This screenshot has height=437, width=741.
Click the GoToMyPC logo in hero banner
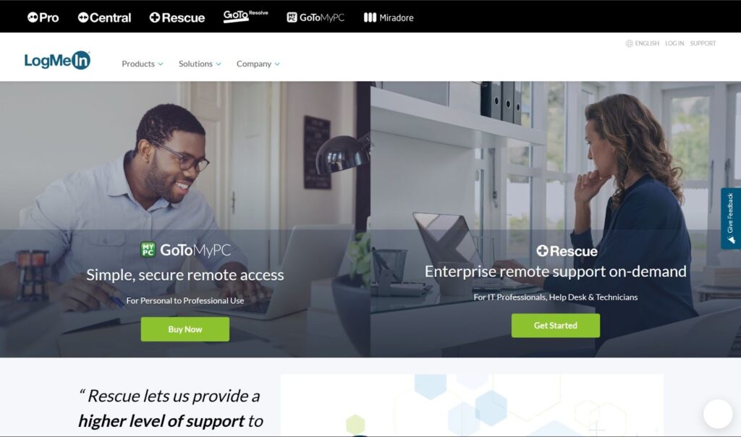(186, 250)
